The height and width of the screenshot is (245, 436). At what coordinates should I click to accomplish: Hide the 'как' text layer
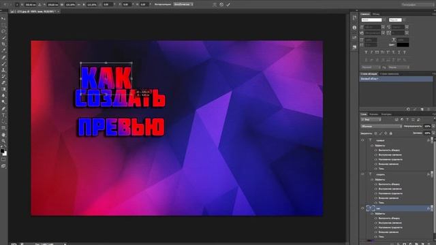(362, 208)
